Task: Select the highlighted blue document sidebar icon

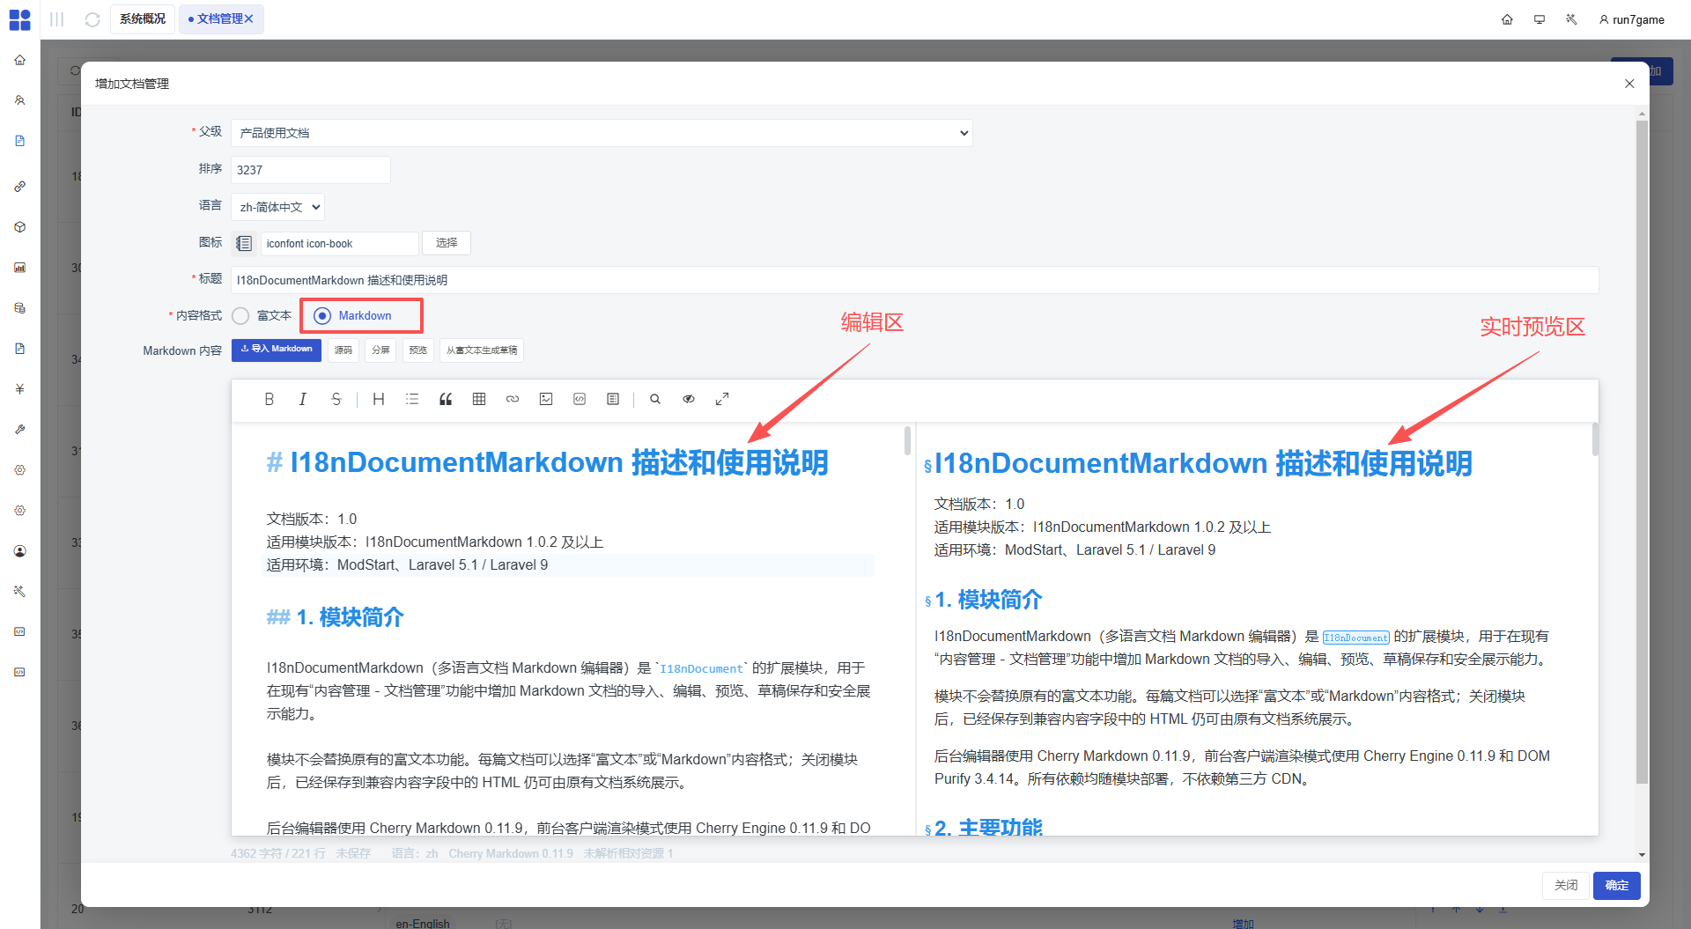Action: 19,141
